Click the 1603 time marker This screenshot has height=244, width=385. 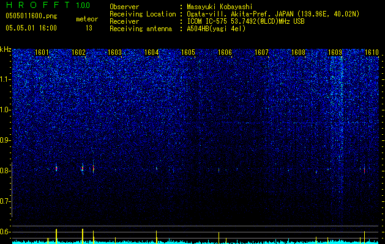115,52
